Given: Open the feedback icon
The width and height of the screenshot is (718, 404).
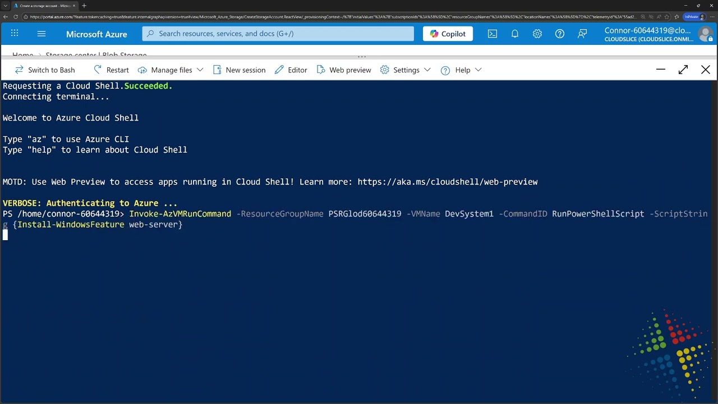Looking at the screenshot, I should [582, 34].
